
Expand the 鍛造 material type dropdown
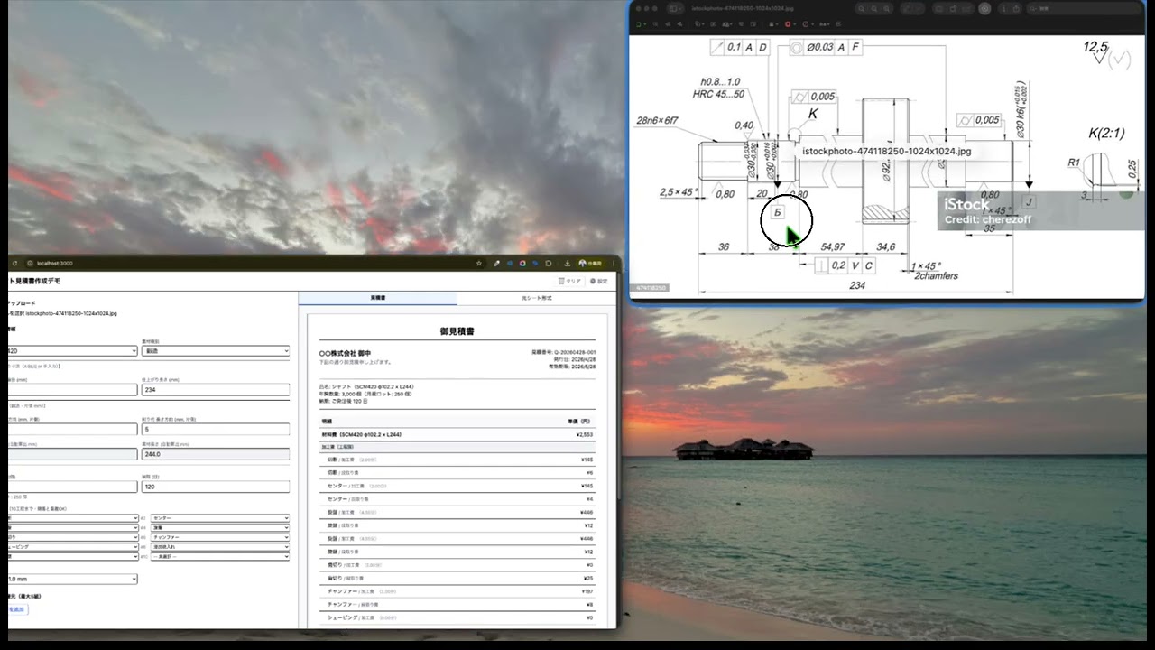[216, 350]
